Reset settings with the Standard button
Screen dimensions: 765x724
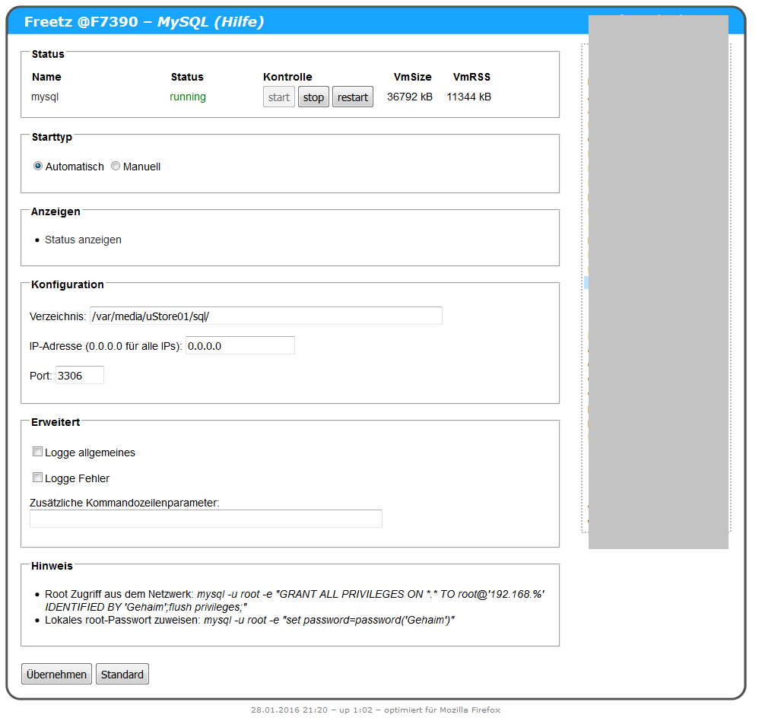point(122,675)
